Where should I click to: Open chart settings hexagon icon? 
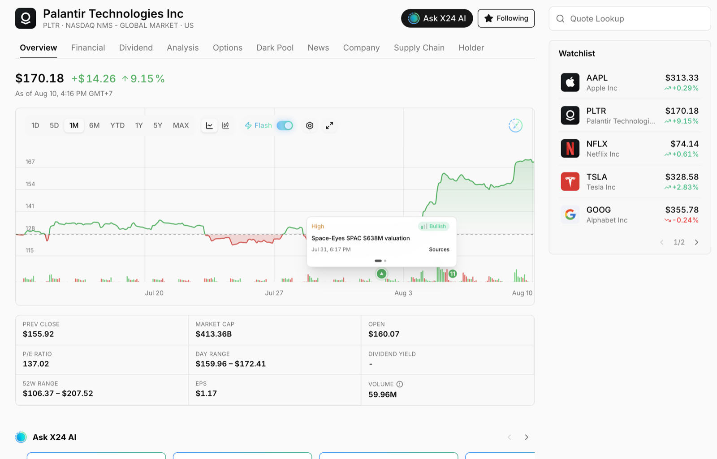pos(310,126)
